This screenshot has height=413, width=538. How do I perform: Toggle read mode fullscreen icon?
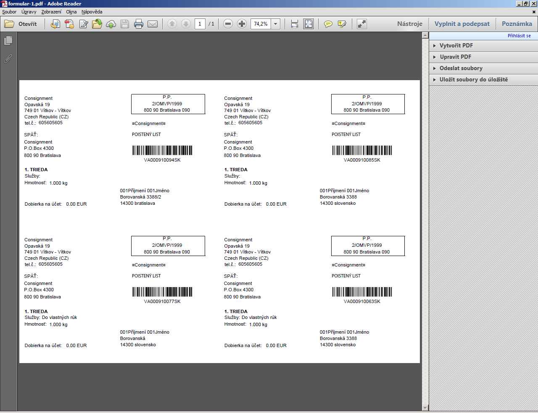362,24
